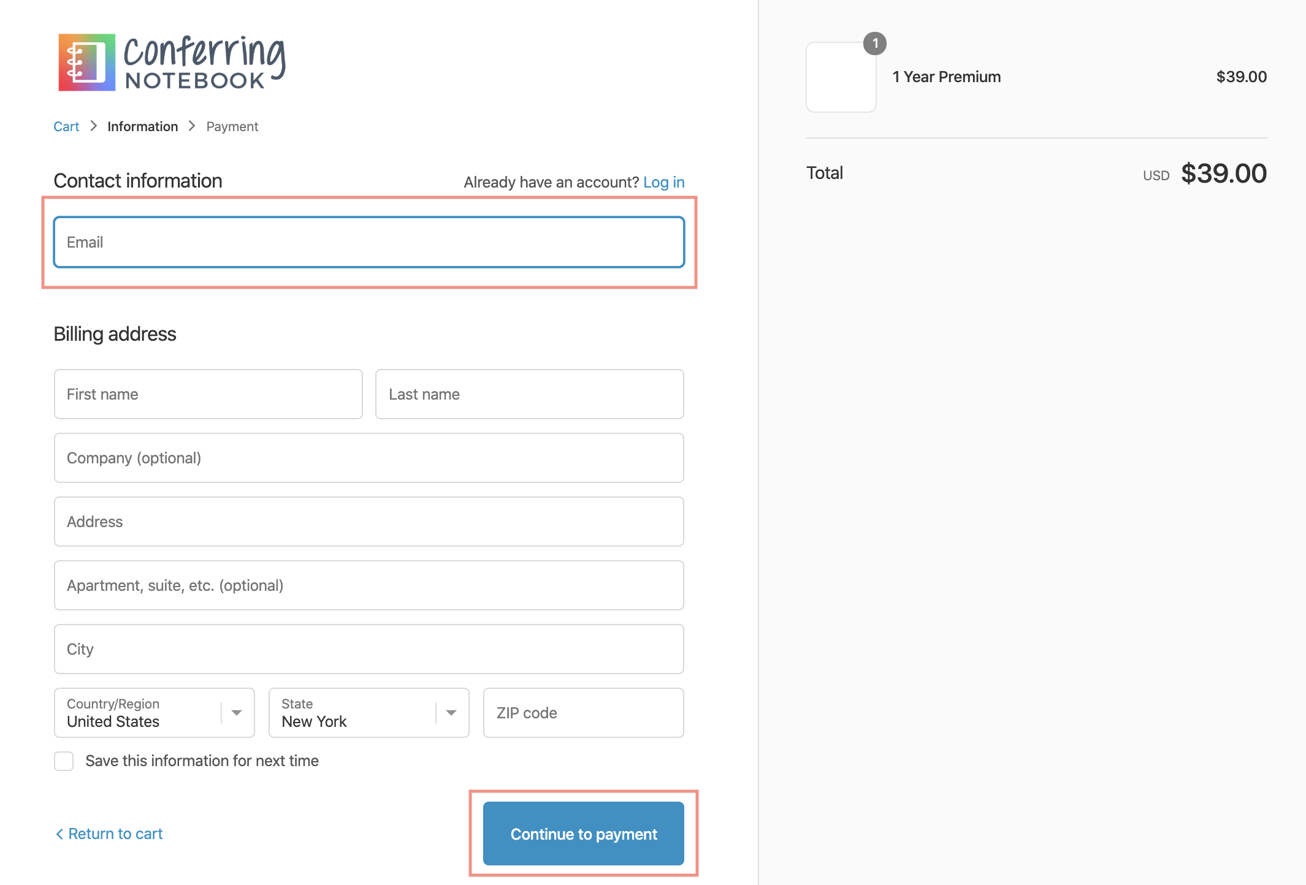Expand the State selector dropdown
Viewport: 1306px width, 885px height.
click(451, 712)
